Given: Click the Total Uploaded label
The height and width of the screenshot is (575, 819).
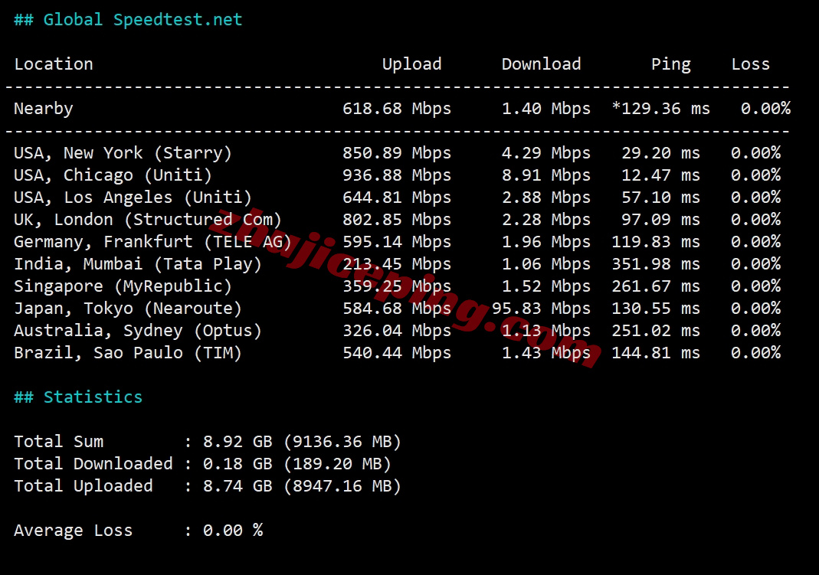Looking at the screenshot, I should pyautogui.click(x=84, y=486).
